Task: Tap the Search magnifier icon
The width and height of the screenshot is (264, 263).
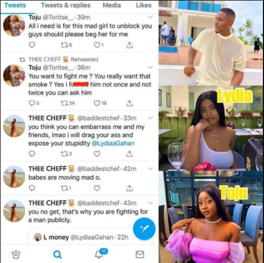Action: (x=58, y=254)
